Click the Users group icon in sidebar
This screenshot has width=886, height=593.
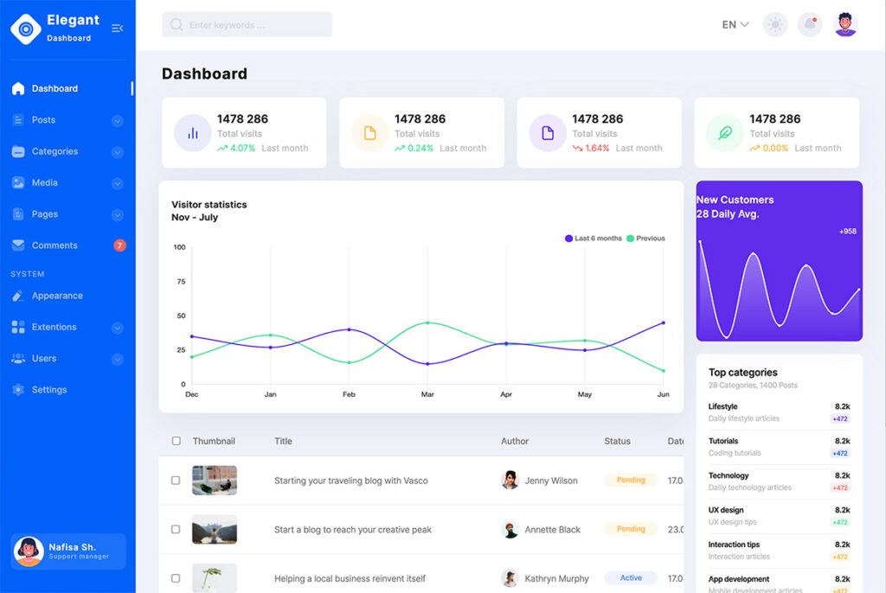pos(18,358)
